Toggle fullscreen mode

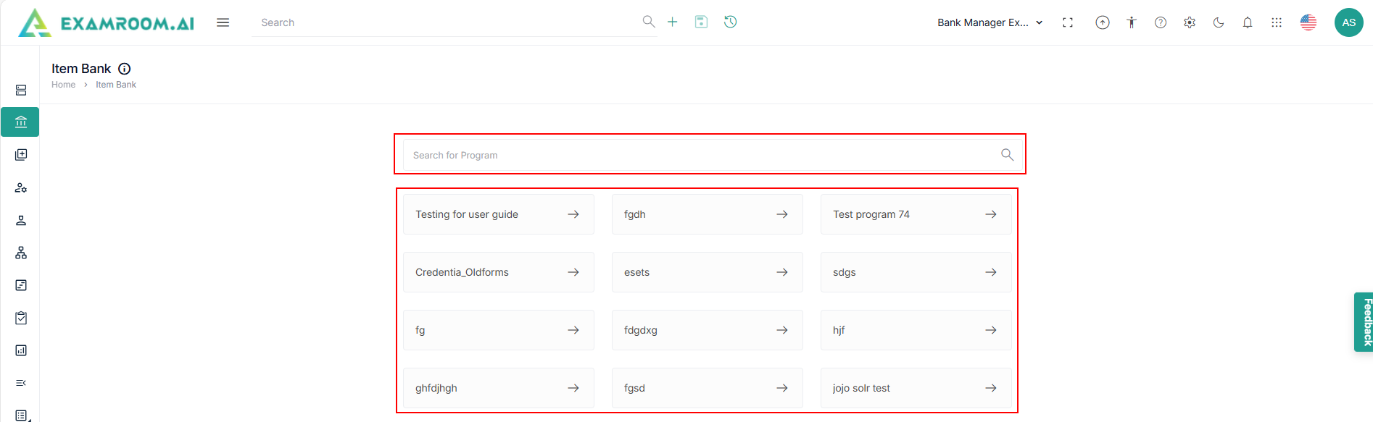(x=1067, y=22)
